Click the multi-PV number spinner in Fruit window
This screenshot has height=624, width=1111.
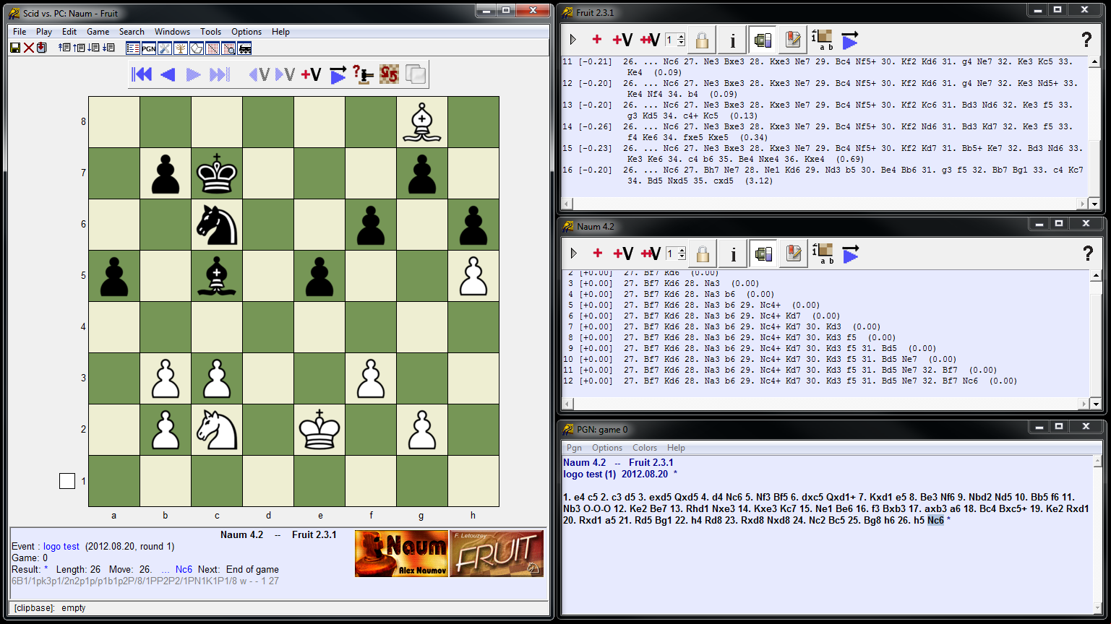click(675, 40)
